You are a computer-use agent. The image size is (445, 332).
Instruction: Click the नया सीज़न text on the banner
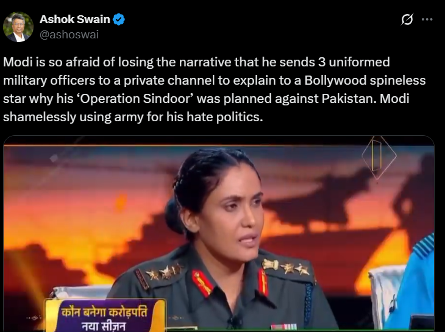[x=104, y=327]
